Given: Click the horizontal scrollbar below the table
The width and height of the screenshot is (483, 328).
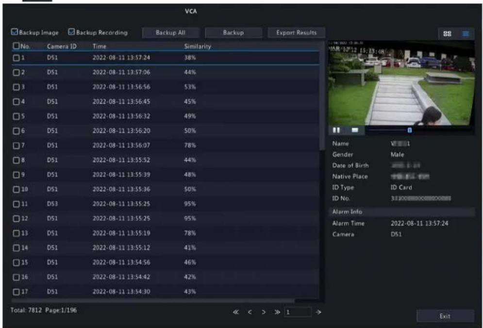Looking at the screenshot, I should pyautogui.click(x=153, y=300).
